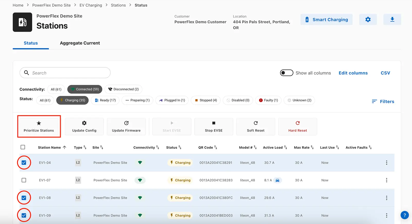
Task: Click the red Hard Reset button
Action: click(298, 126)
